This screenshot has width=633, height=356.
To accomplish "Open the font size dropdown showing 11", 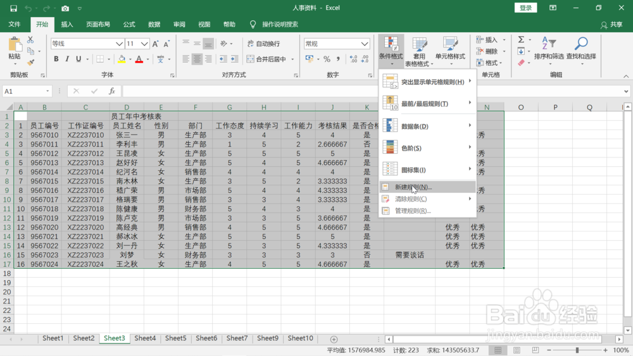I will pyautogui.click(x=144, y=44).
